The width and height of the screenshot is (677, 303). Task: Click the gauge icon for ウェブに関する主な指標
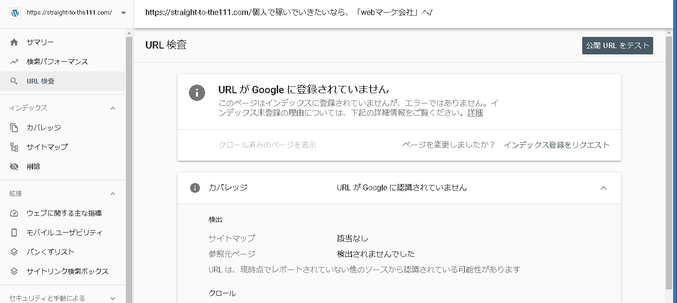pos(14,213)
